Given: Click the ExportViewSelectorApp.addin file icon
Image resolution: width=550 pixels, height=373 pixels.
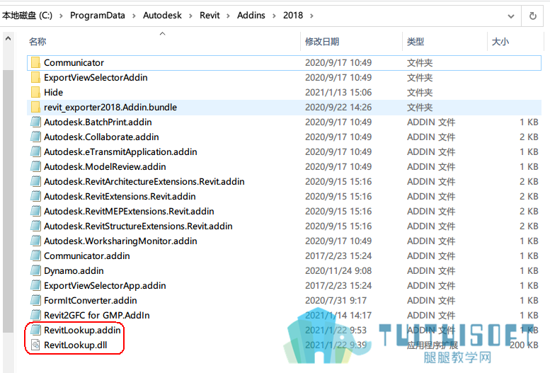Looking at the screenshot, I should coord(35,285).
